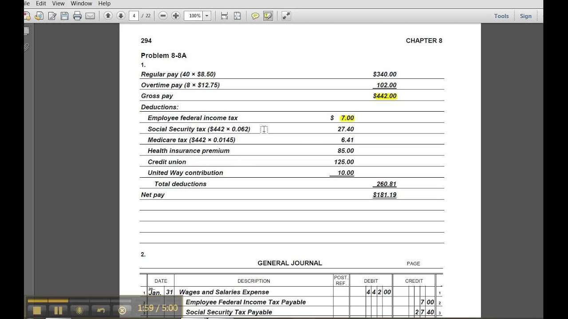Click the 'Social Security tax ($442 × 0.062)' line

click(199, 129)
